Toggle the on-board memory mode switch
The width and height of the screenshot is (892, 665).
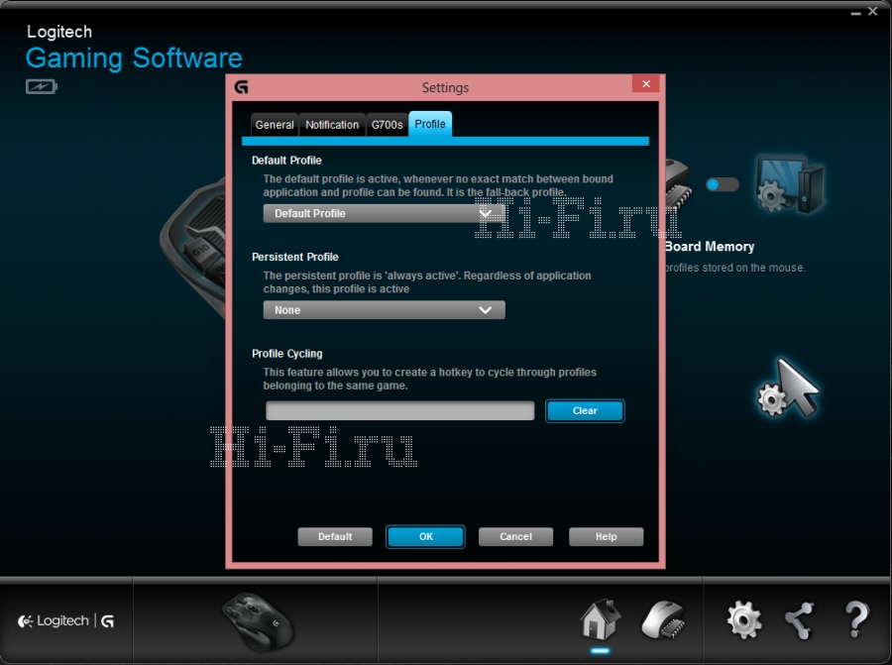click(723, 184)
